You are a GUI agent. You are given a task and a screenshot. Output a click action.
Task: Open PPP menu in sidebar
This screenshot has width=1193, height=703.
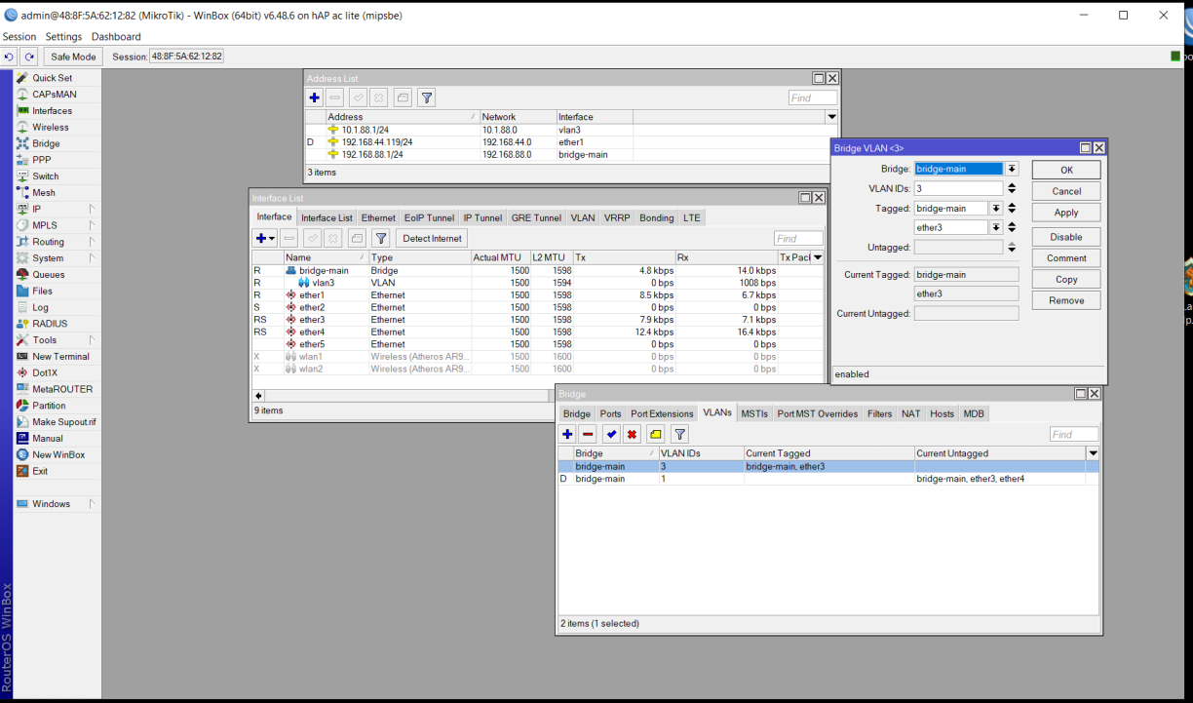pyautogui.click(x=42, y=160)
